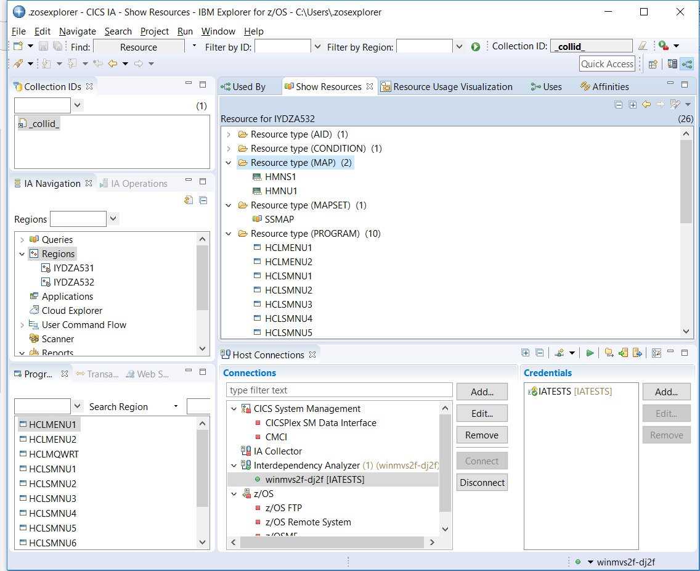Collapse the z/OS connection group
Image resolution: width=700 pixels, height=571 pixels.
[x=234, y=494]
